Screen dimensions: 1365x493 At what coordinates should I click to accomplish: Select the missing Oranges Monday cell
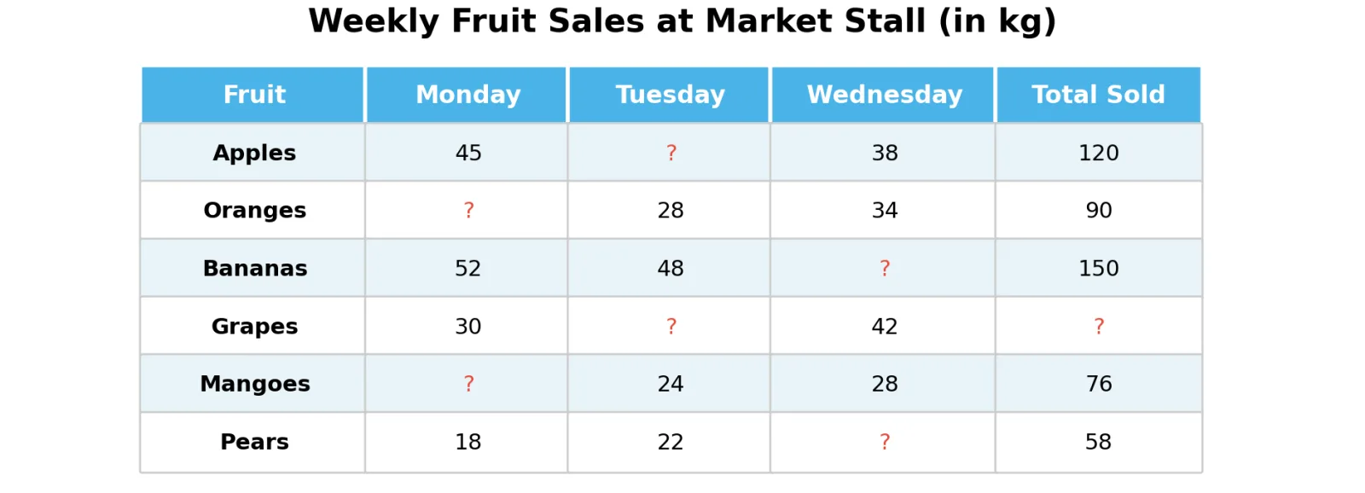(x=468, y=211)
